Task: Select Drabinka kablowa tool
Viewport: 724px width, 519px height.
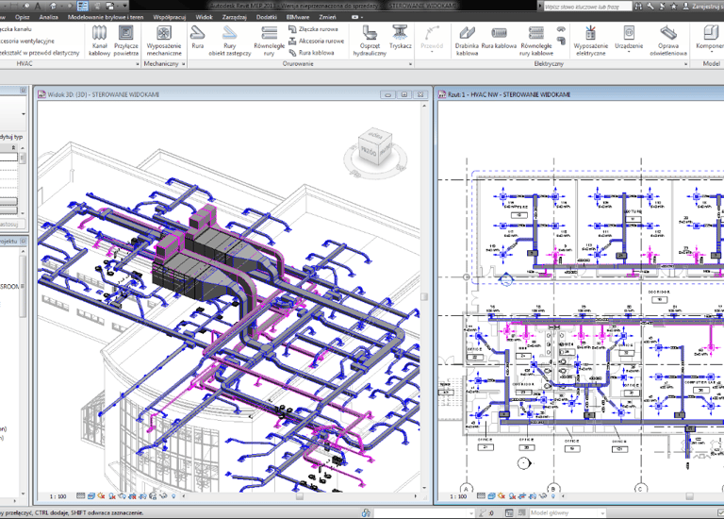Action: click(467, 41)
